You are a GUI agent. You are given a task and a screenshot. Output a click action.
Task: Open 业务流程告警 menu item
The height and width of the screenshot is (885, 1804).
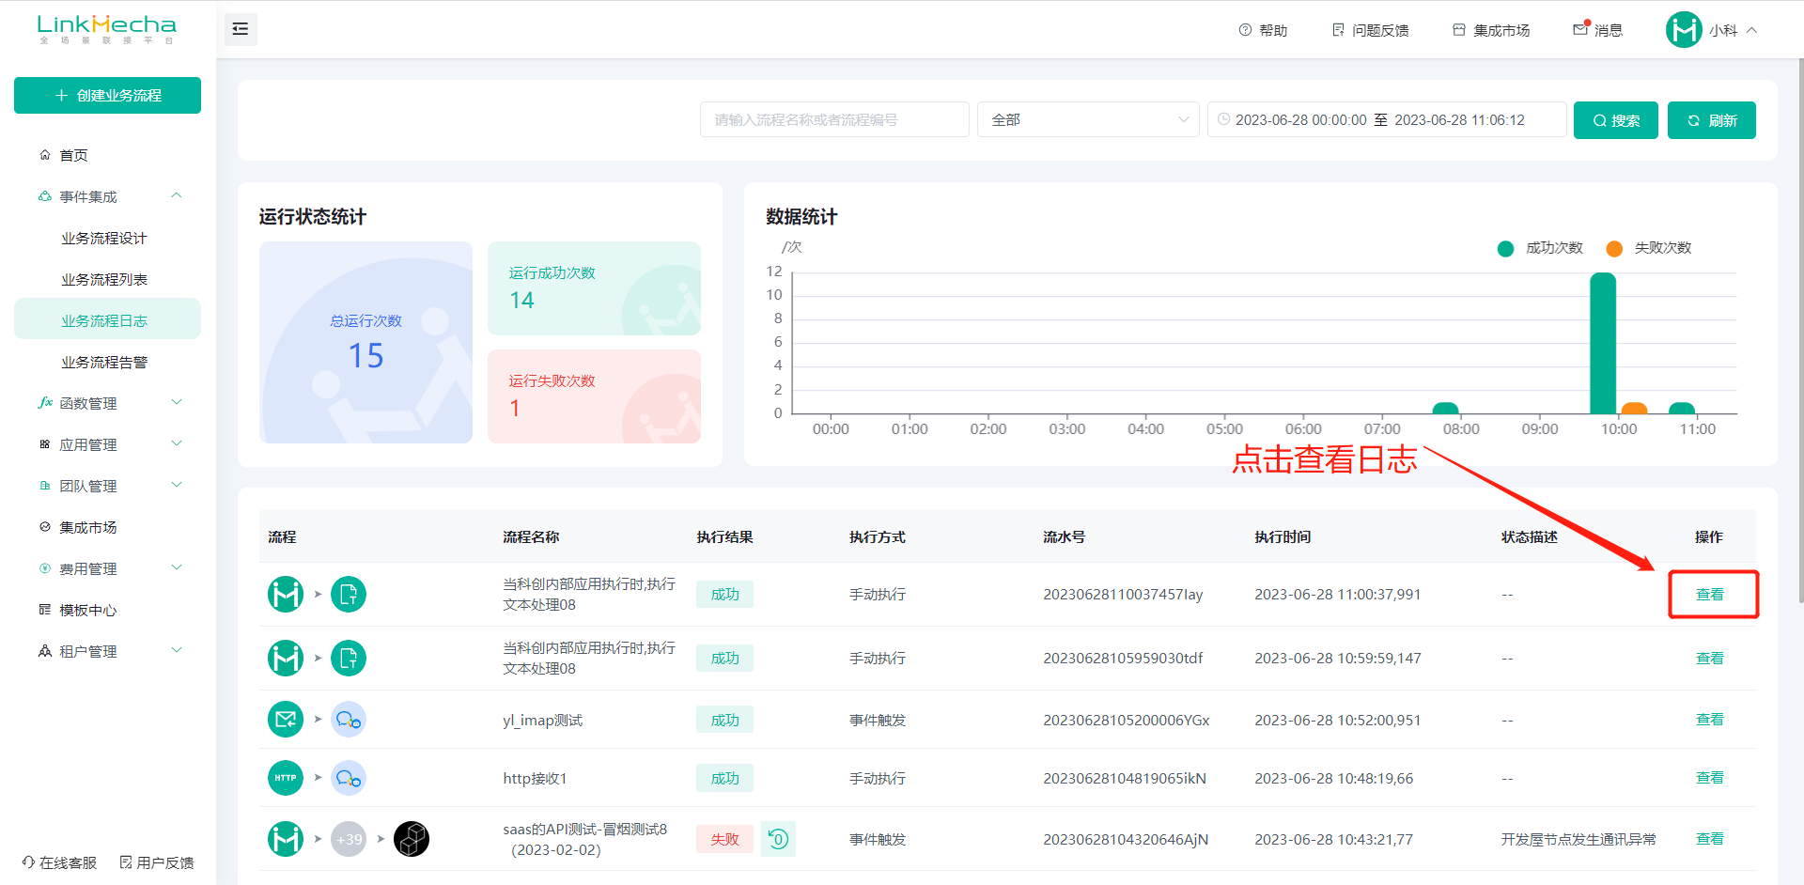coord(103,362)
